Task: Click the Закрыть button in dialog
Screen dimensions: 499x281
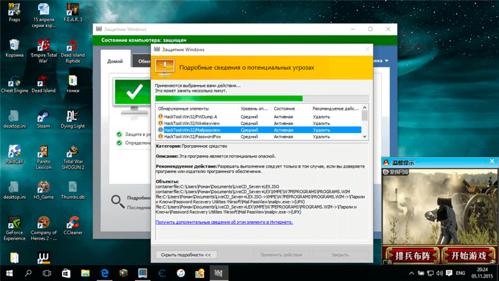Action: click(340, 254)
